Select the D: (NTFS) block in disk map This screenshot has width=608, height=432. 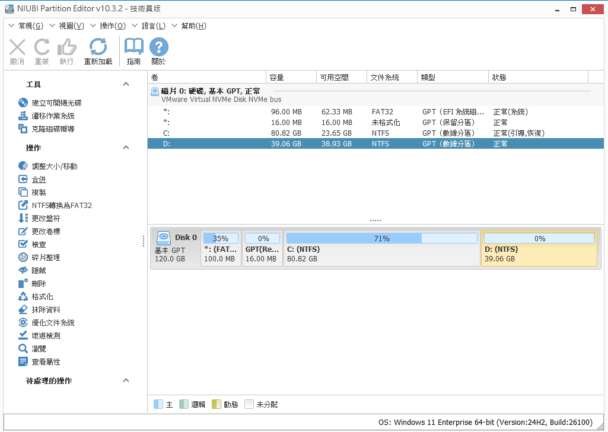point(539,248)
